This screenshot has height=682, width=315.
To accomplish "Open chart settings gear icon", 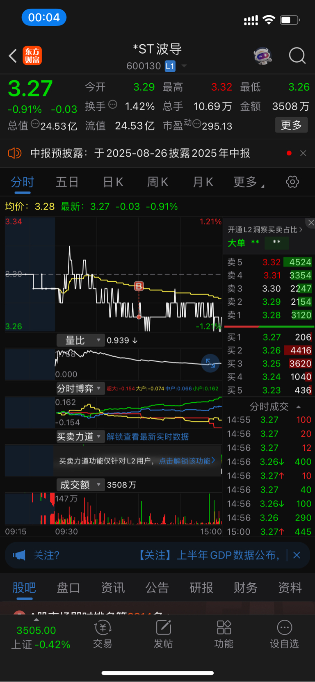I will point(292,182).
